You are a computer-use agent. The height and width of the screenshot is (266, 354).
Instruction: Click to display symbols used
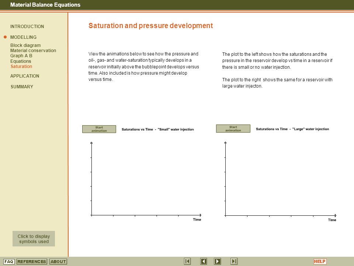point(34,239)
